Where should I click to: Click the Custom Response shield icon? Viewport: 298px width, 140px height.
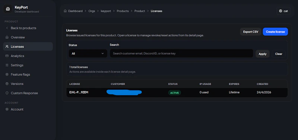(x=7, y=93)
